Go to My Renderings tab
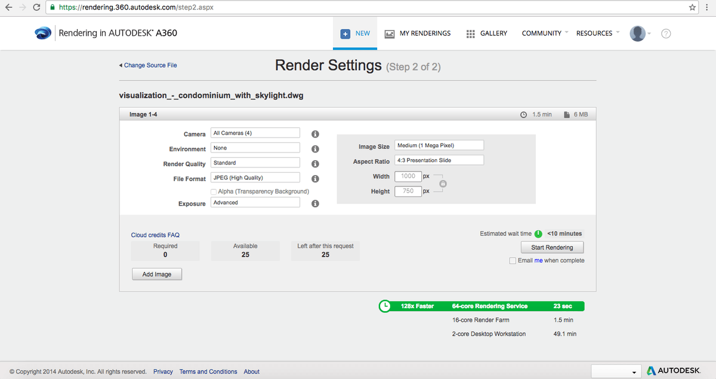 click(x=418, y=34)
